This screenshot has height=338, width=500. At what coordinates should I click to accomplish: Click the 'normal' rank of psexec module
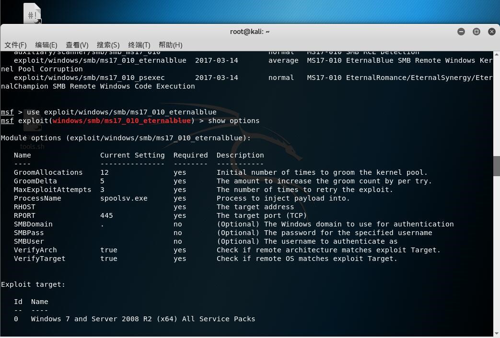click(281, 78)
